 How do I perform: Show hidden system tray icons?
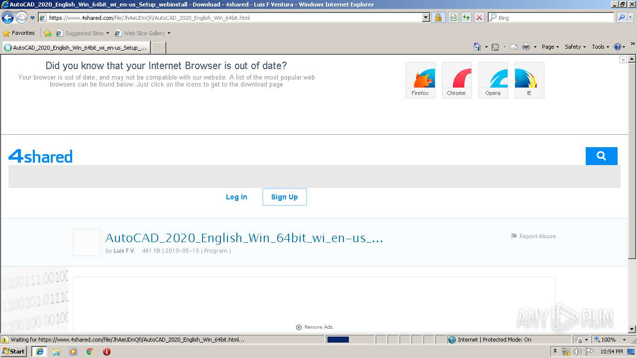coord(555,352)
